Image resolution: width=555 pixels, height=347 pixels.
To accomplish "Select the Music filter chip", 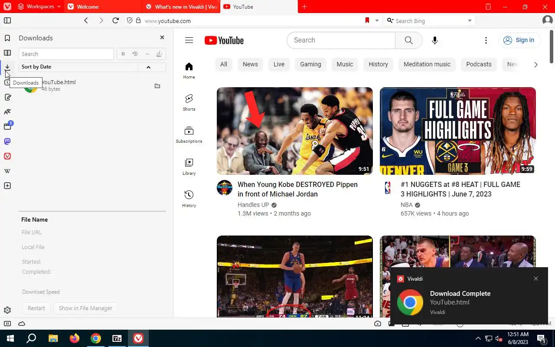I will click(x=345, y=64).
